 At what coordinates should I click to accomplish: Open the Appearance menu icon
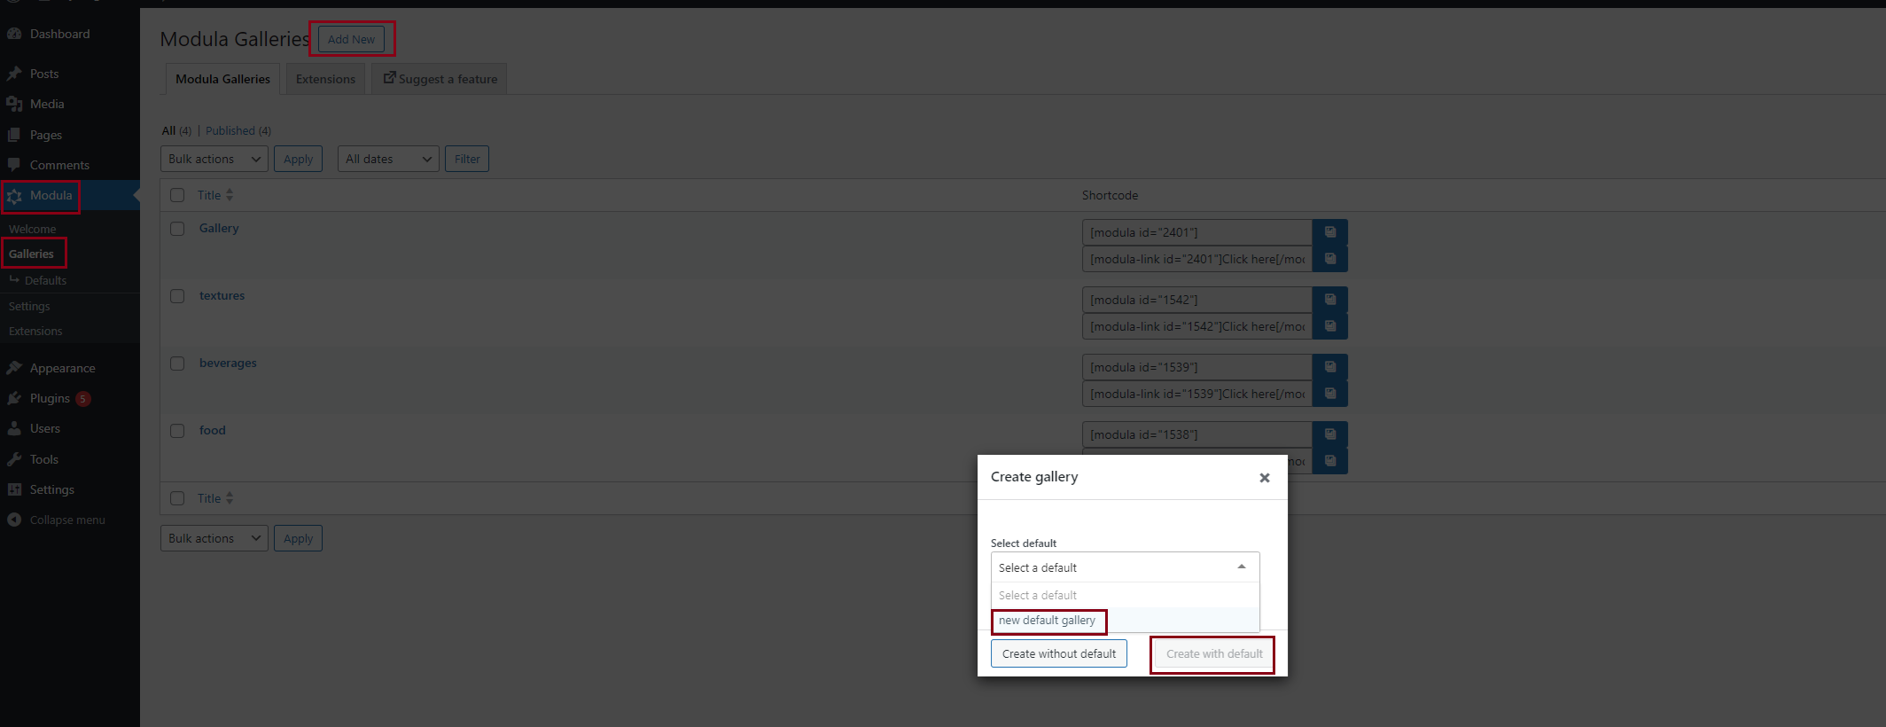tap(14, 368)
